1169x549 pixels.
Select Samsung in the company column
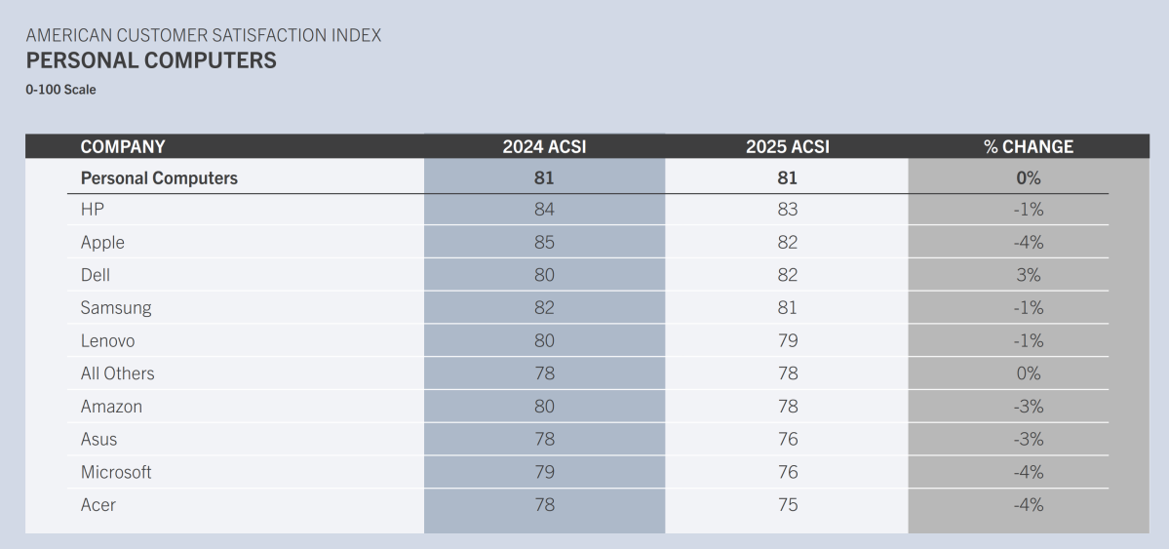(x=116, y=308)
